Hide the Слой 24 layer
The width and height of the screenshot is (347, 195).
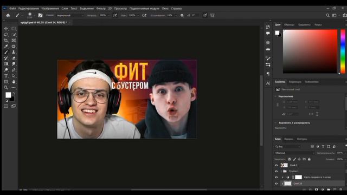[276, 184]
